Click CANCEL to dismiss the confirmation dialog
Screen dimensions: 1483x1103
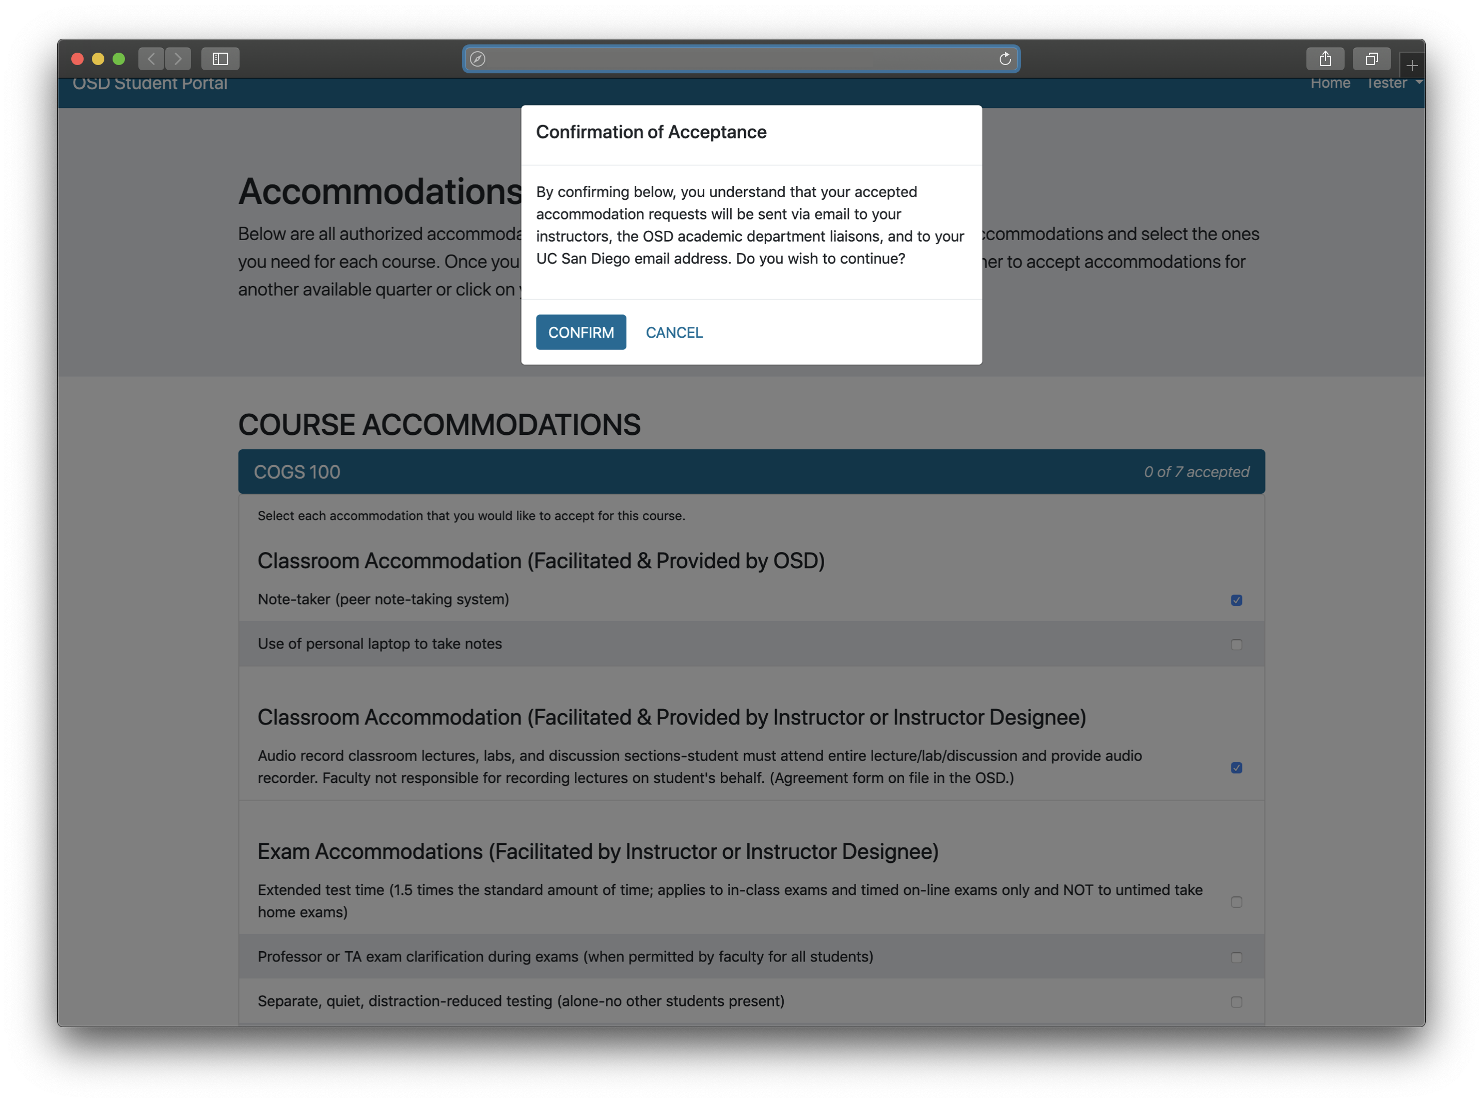(673, 333)
